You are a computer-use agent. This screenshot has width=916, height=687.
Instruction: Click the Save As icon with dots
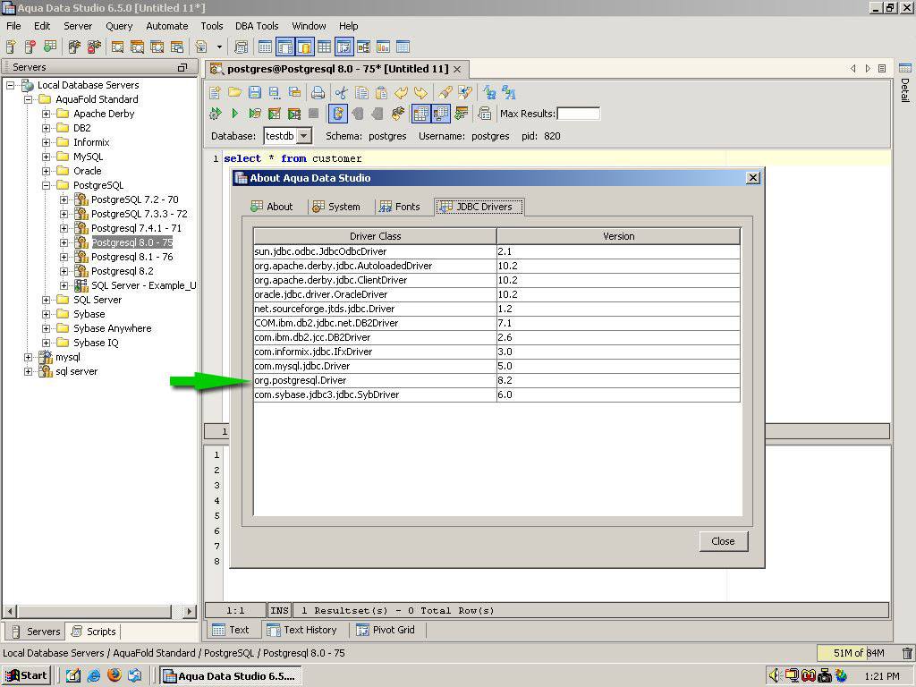[275, 92]
